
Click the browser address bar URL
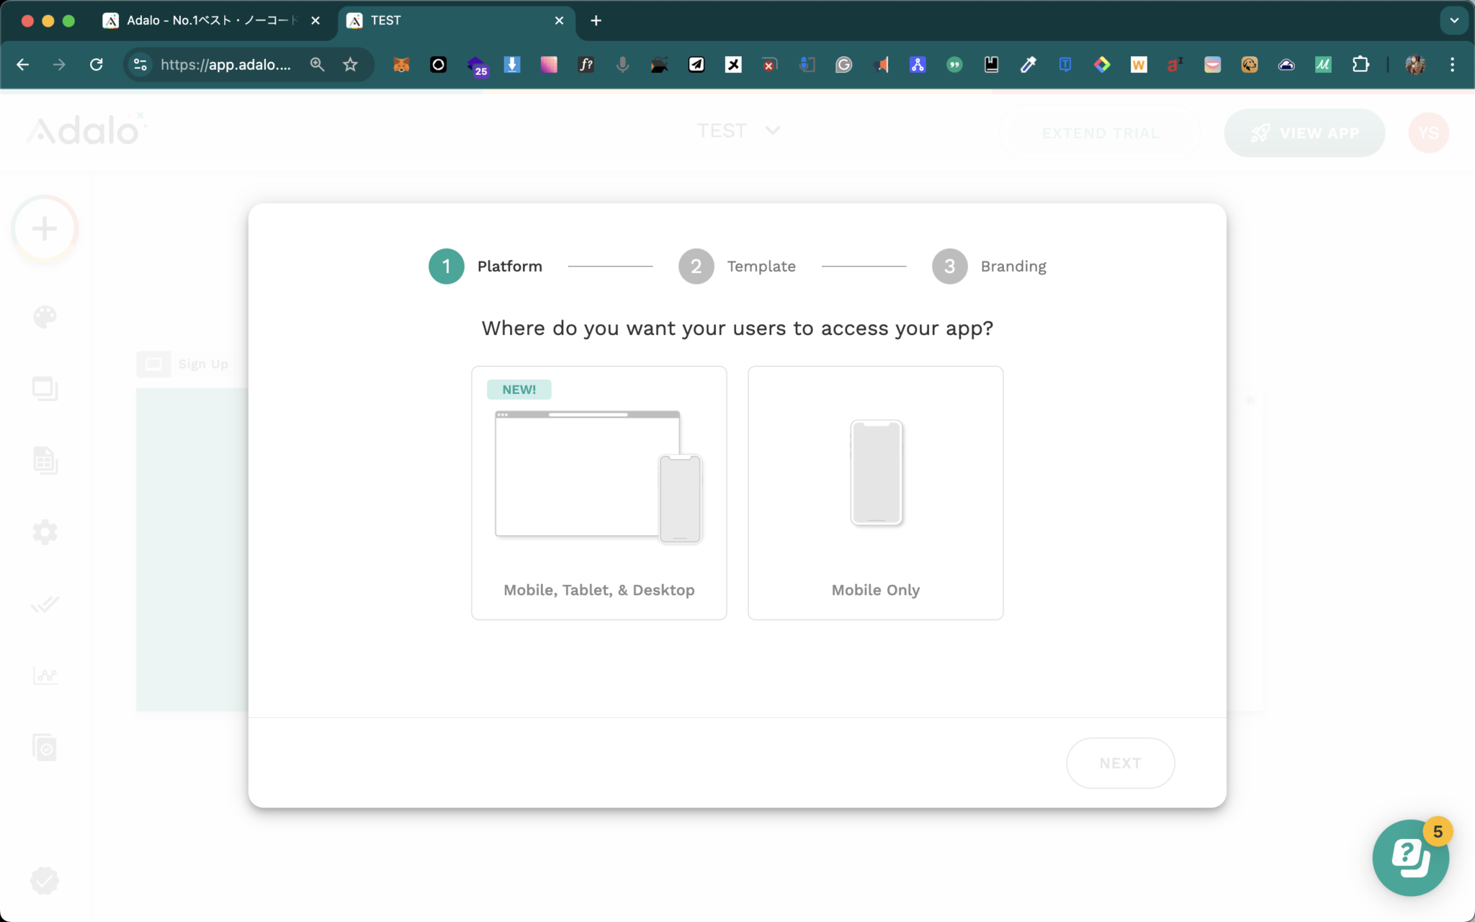pyautogui.click(x=225, y=65)
